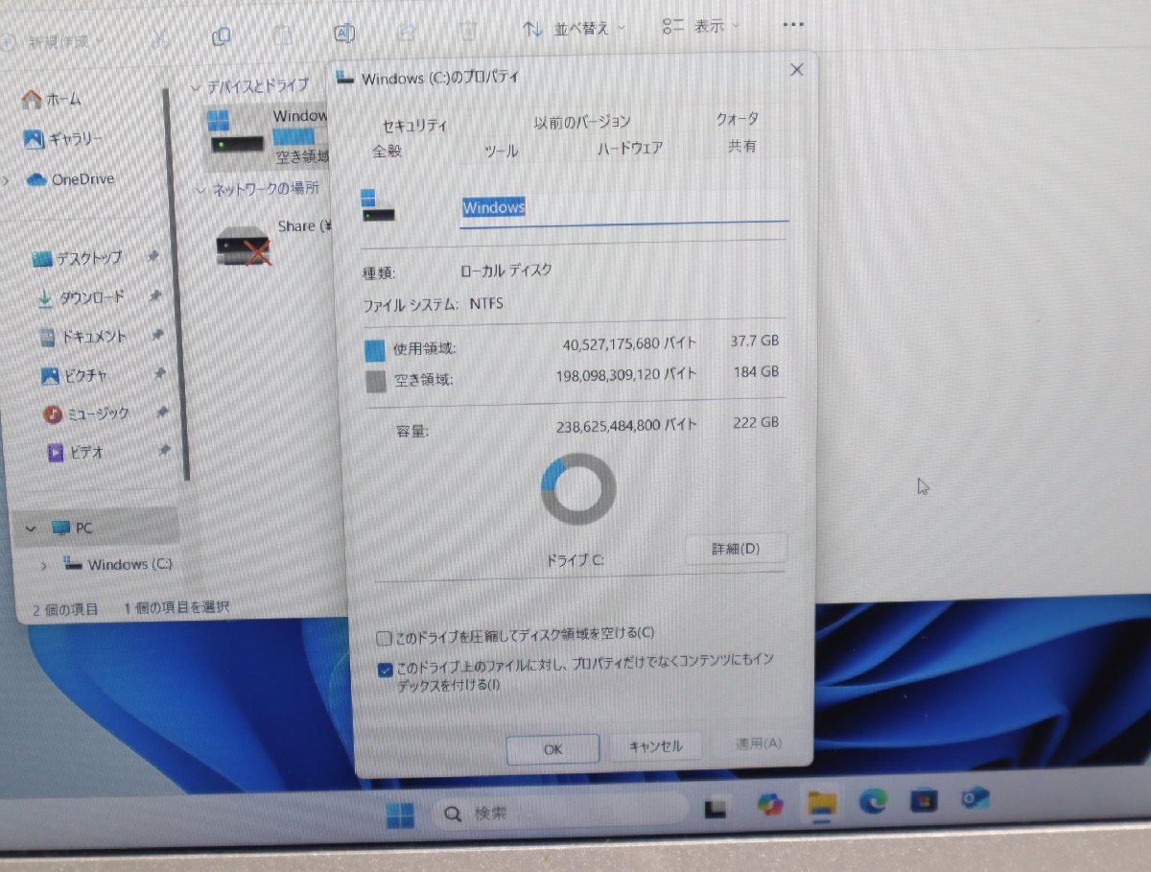Collapse the ネットワークの場所 group
Viewport: 1151px width, 872px height.
click(200, 191)
